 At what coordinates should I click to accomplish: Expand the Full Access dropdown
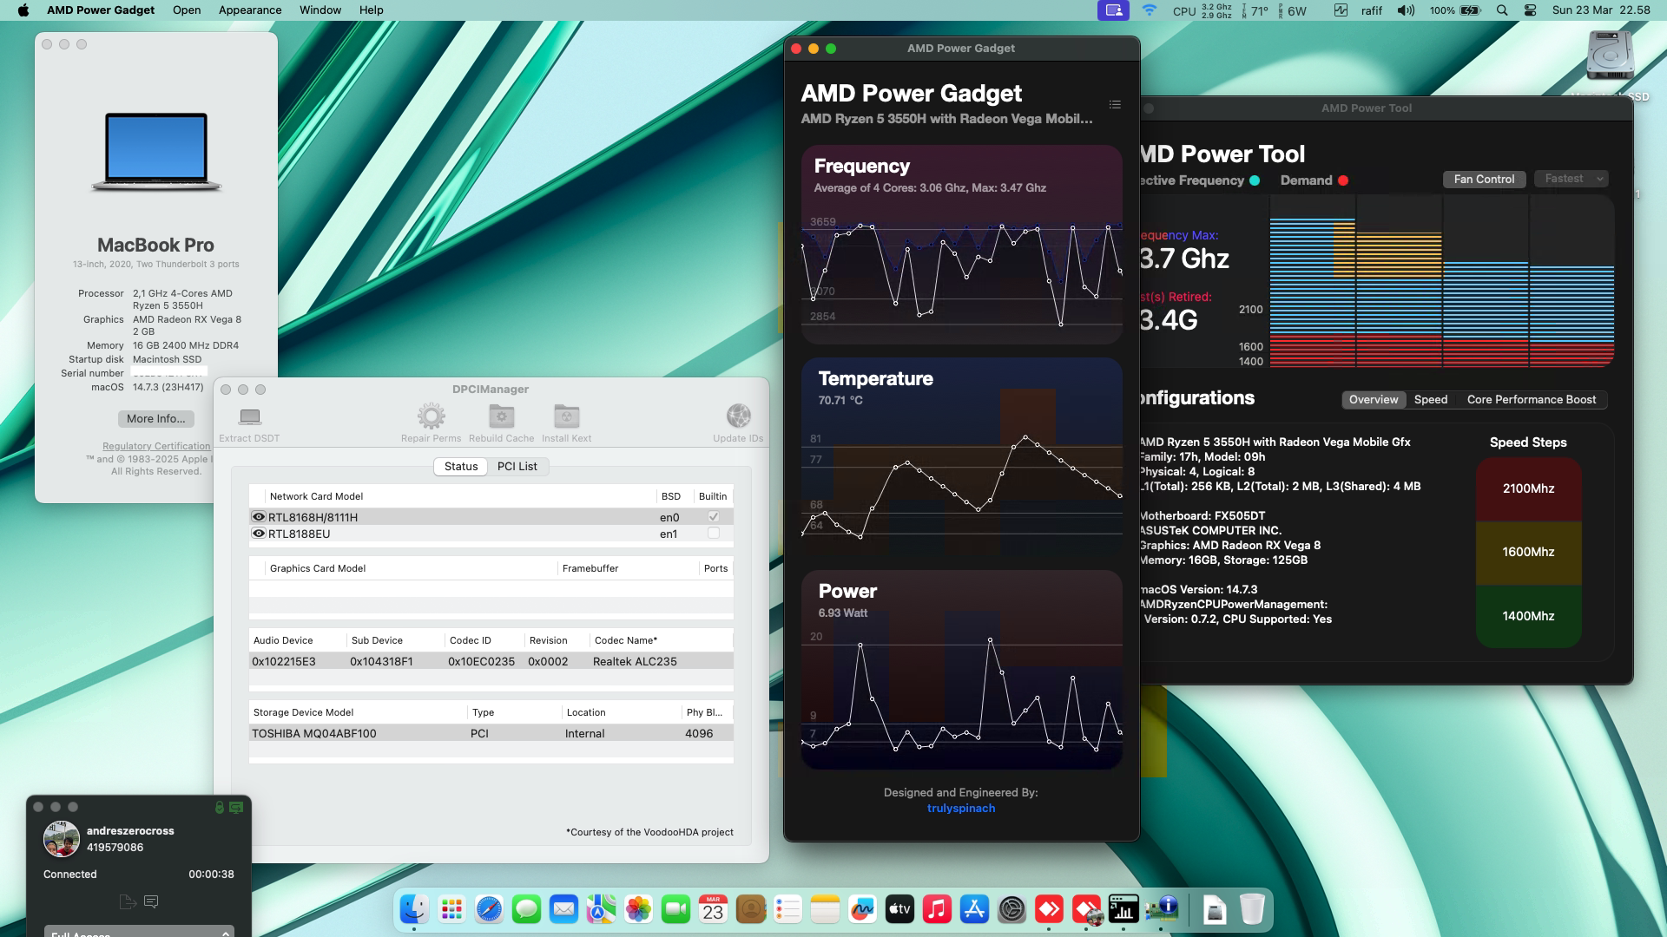(x=137, y=933)
